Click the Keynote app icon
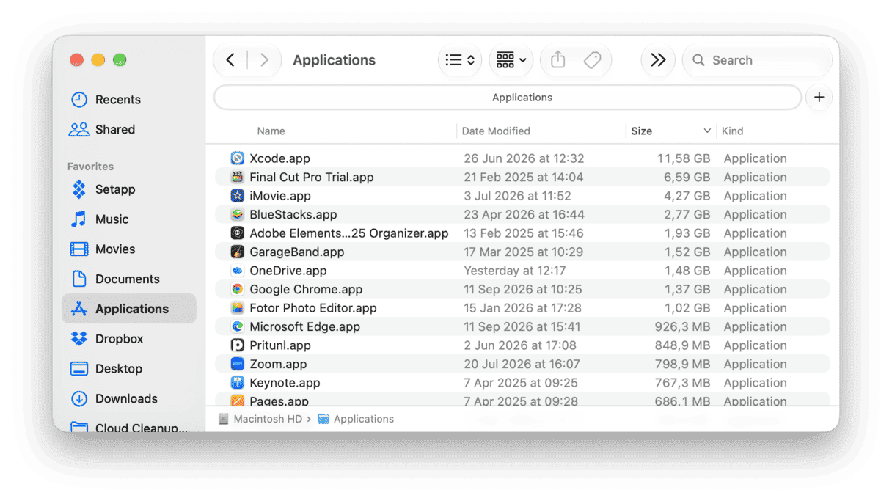Image resolution: width=892 pixels, height=501 pixels. point(237,383)
